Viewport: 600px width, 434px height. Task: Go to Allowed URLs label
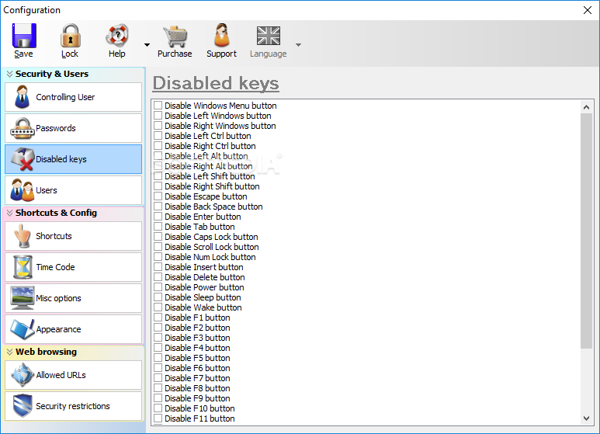(x=61, y=375)
